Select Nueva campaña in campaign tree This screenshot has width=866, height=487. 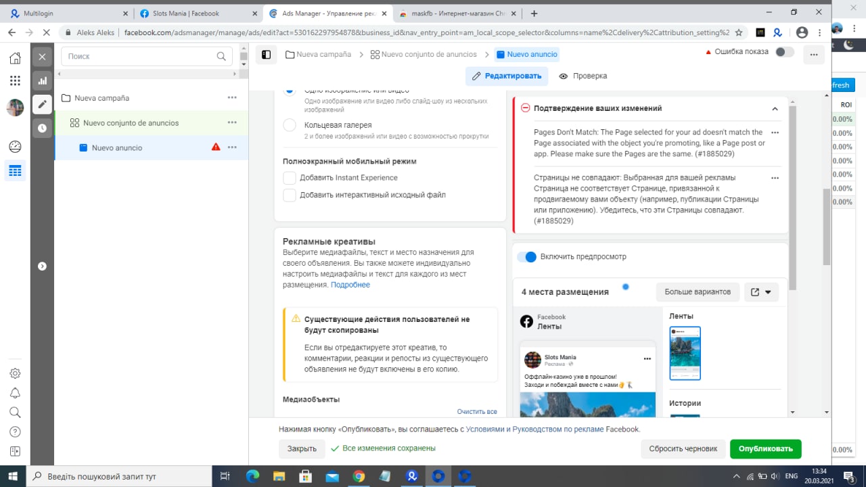click(101, 98)
